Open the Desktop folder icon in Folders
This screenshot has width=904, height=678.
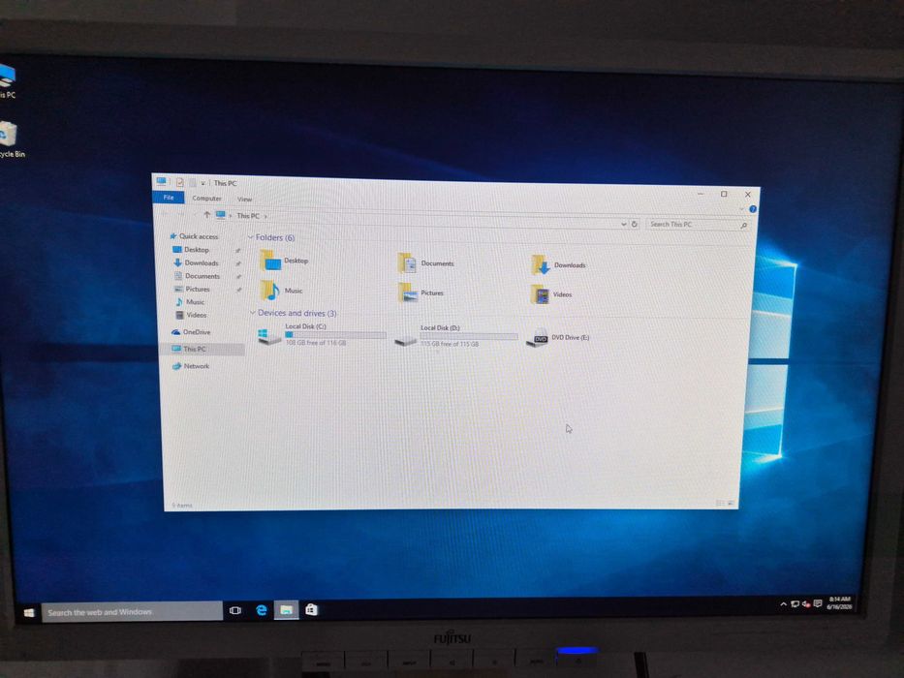click(270, 261)
